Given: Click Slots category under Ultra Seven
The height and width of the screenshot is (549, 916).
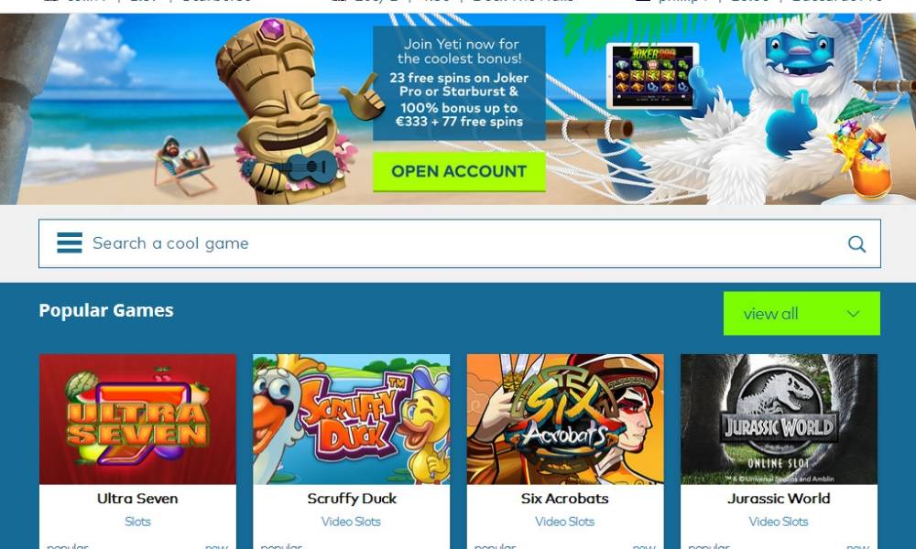Looking at the screenshot, I should (138, 522).
